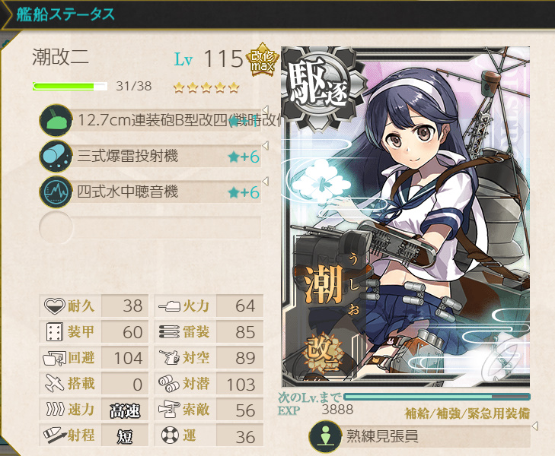Click the 補給/補強/緊急用装備 label
Viewport: 555px width, 456px height.
[x=467, y=413]
